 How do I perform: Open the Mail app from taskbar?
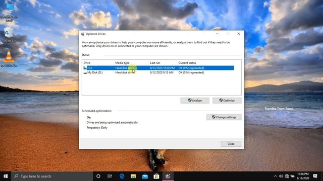pyautogui.click(x=145, y=176)
